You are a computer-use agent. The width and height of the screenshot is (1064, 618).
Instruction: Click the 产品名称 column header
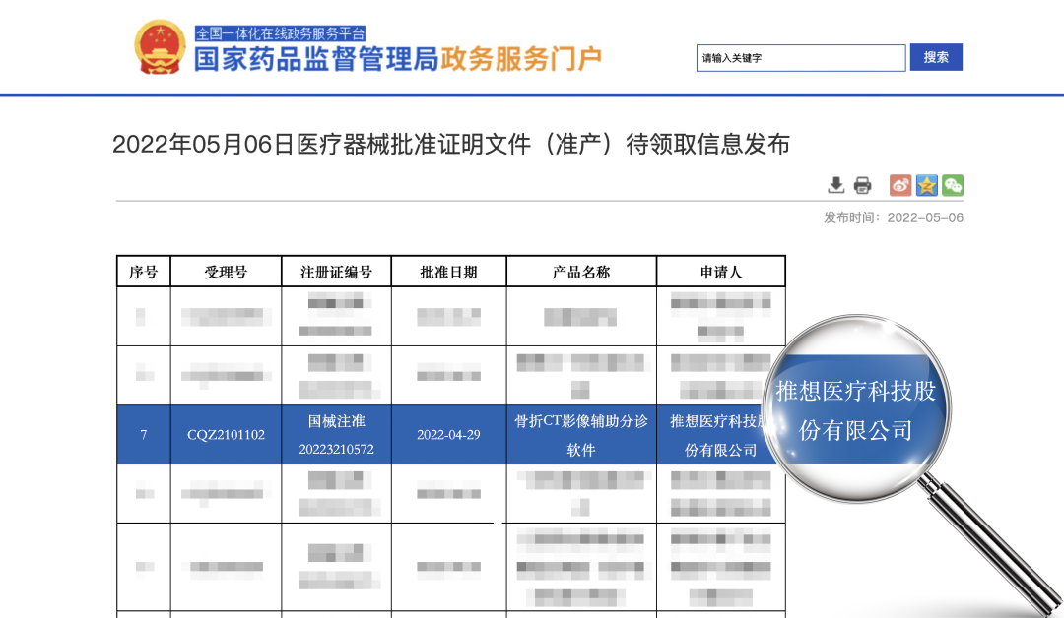click(x=581, y=271)
